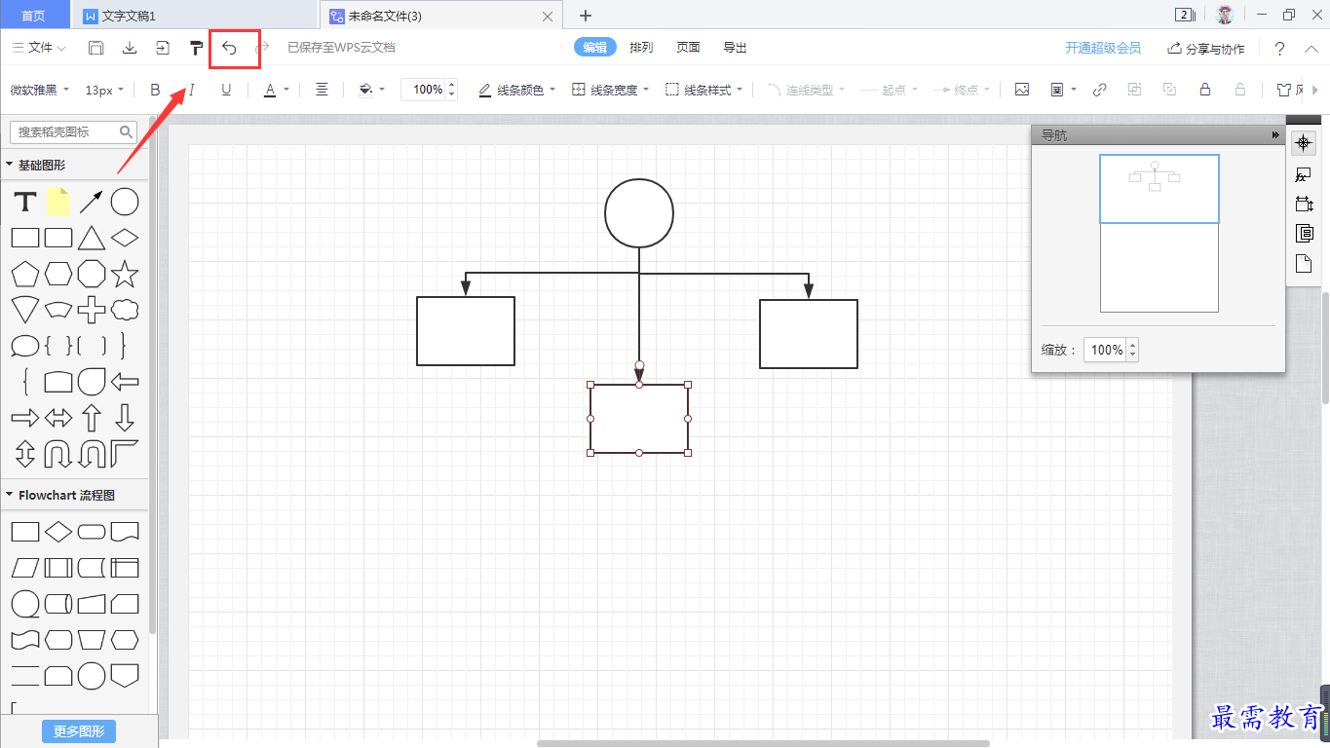1330x748 pixels.
Task: Open the 线条宽度 line width dropdown
Action: [x=611, y=90]
